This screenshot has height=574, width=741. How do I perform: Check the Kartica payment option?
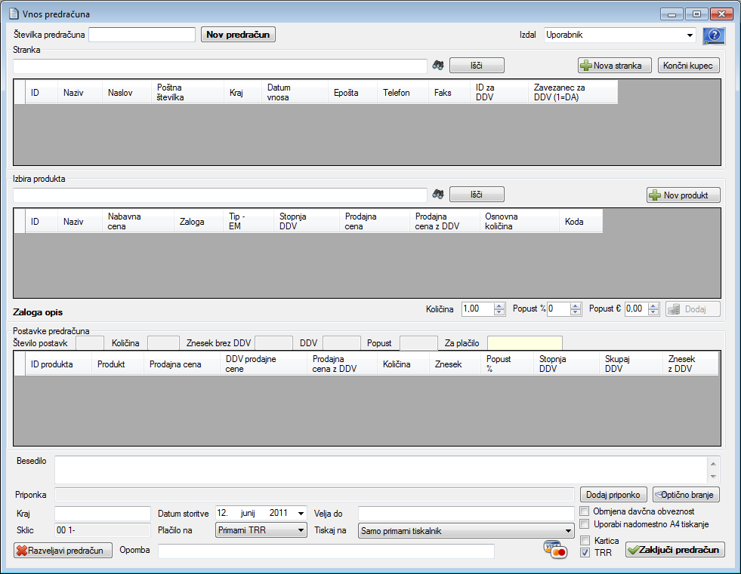coord(585,541)
